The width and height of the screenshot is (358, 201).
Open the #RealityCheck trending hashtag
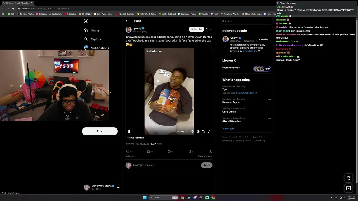click(242, 93)
